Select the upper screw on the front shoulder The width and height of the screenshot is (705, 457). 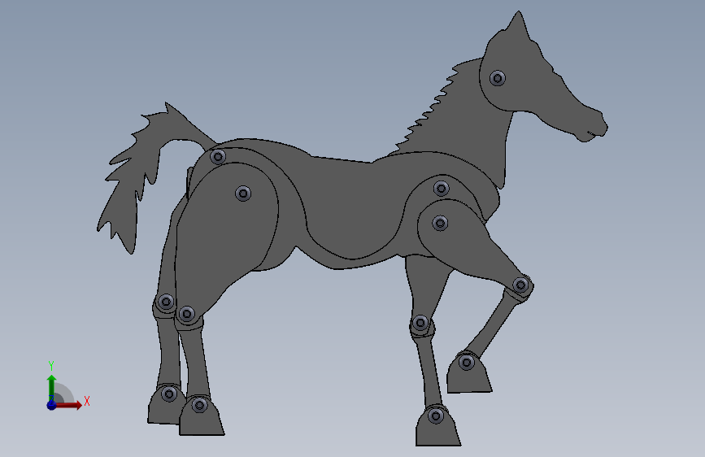(441, 189)
